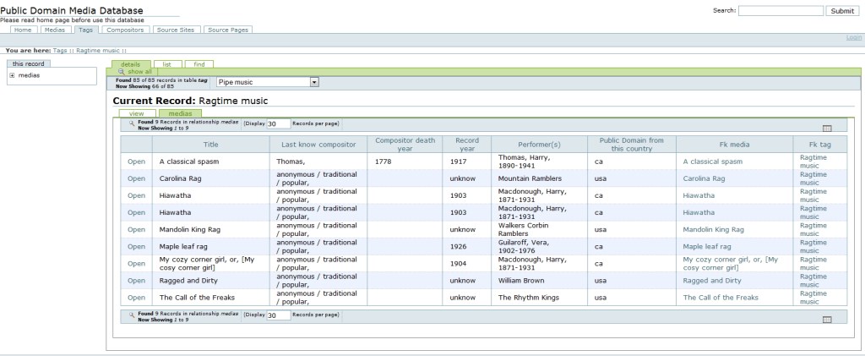The image size is (865, 356).
Task: Click the Login link
Action: coord(853,38)
